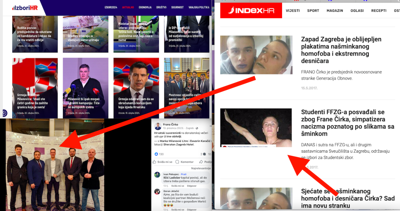
Task: Open the izboriHR logo home link
Action: click(x=25, y=8)
